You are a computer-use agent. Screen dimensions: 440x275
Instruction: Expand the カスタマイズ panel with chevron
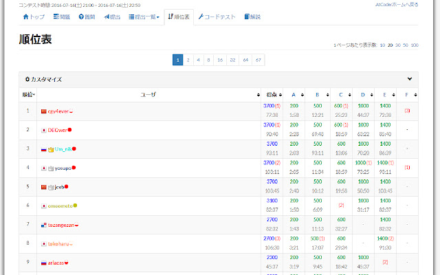click(x=410, y=79)
